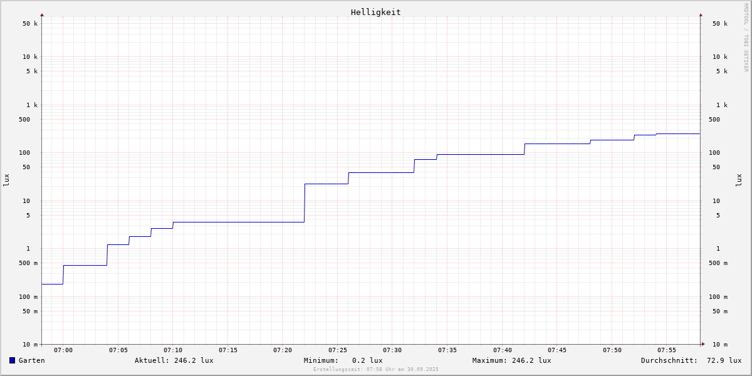752x376 pixels.
Task: Click the red arrowhead ending the time axis
Action: pyautogui.click(x=703, y=344)
